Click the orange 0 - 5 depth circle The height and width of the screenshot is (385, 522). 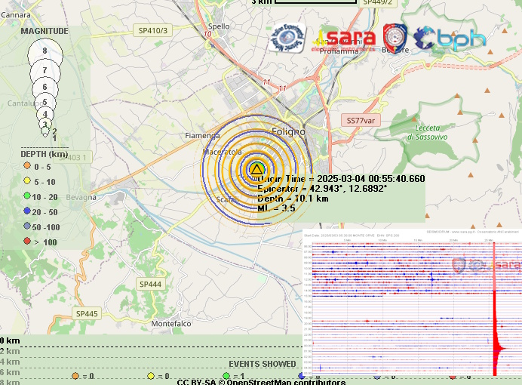coord(27,167)
